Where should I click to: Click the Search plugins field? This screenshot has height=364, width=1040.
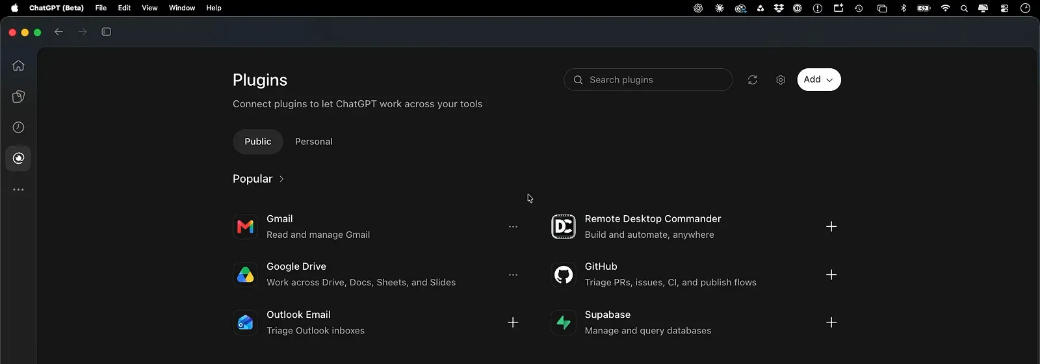(x=648, y=80)
